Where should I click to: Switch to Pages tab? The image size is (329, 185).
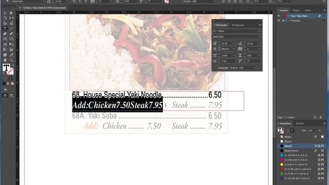pyautogui.click(x=296, y=10)
